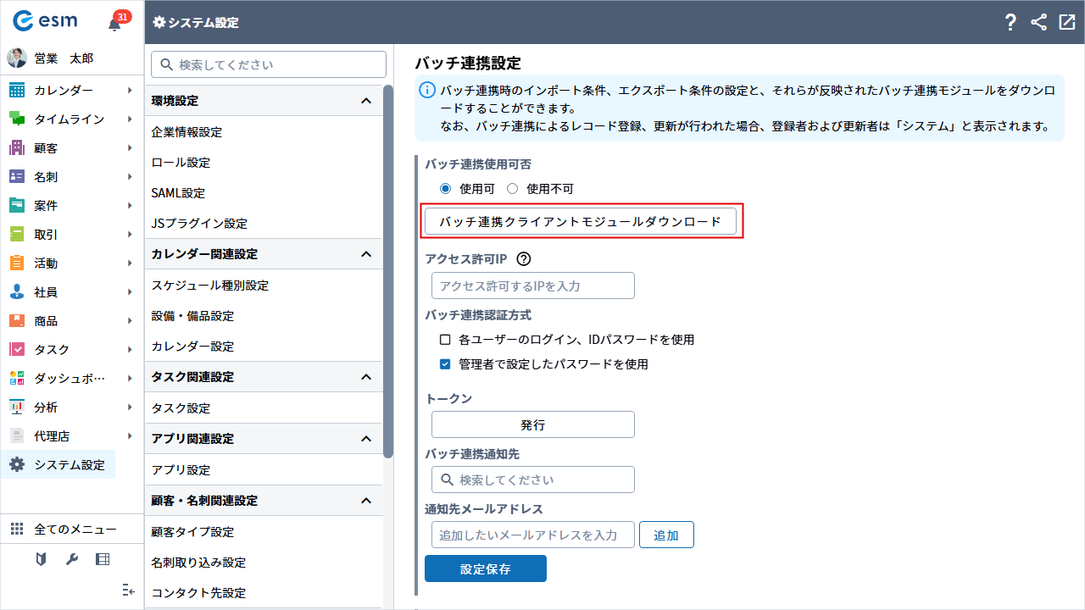Open the notifications bell icon

[x=115, y=24]
